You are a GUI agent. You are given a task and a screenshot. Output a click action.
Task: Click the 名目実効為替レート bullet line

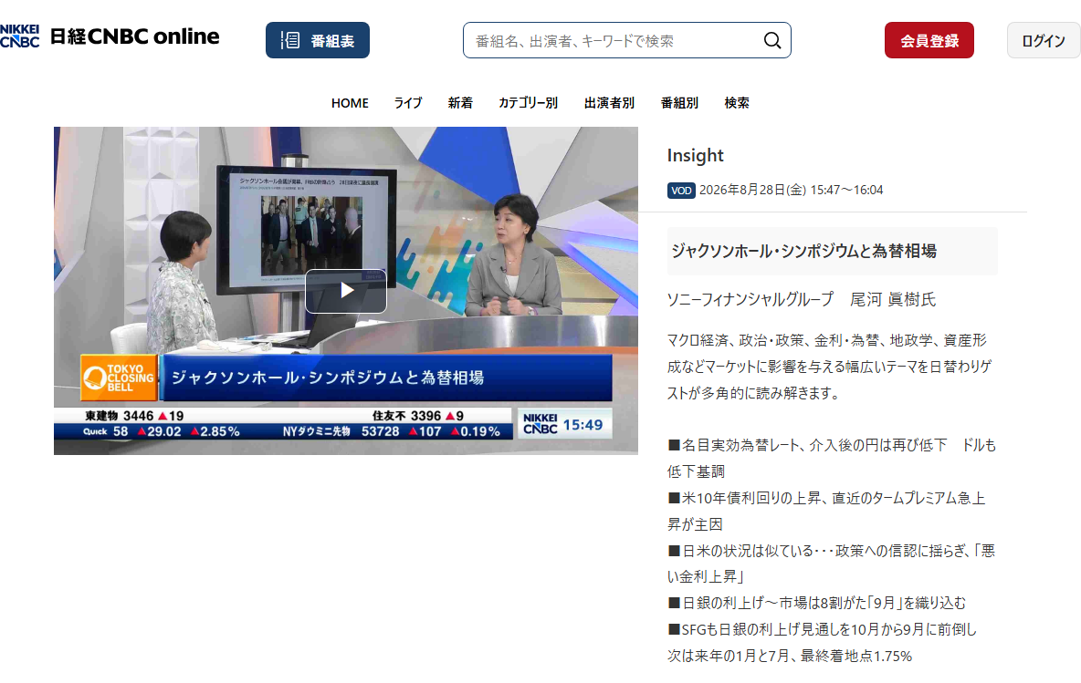832,459
